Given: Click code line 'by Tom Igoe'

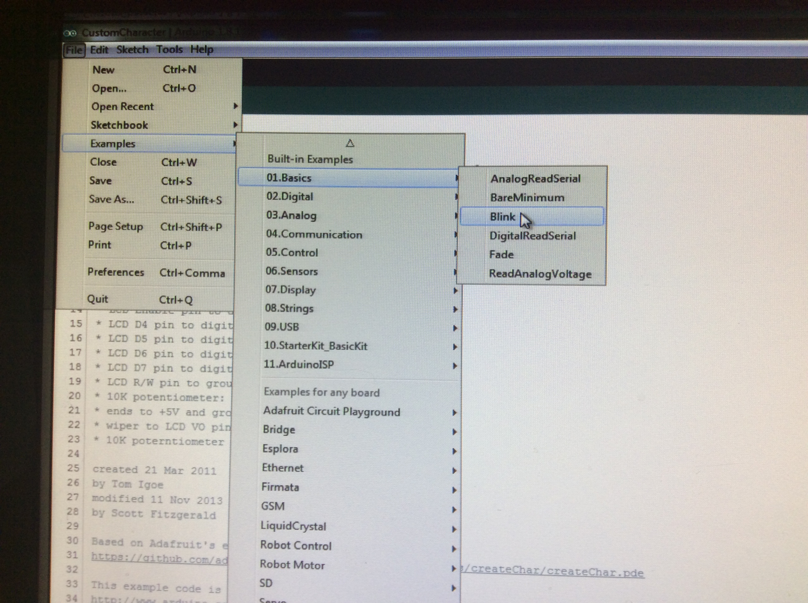Looking at the screenshot, I should click(128, 484).
